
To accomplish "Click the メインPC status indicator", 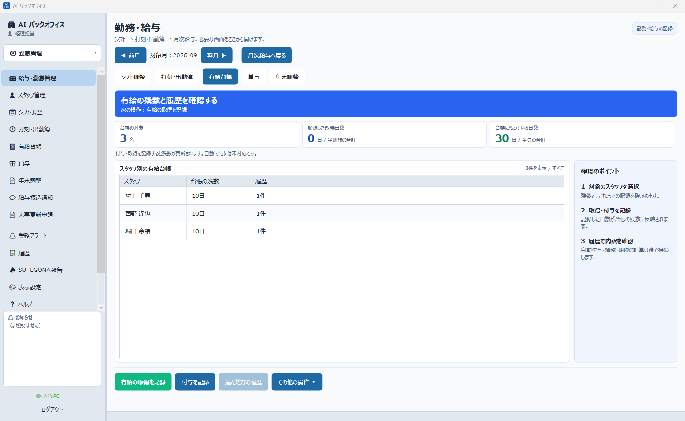I will 48,396.
